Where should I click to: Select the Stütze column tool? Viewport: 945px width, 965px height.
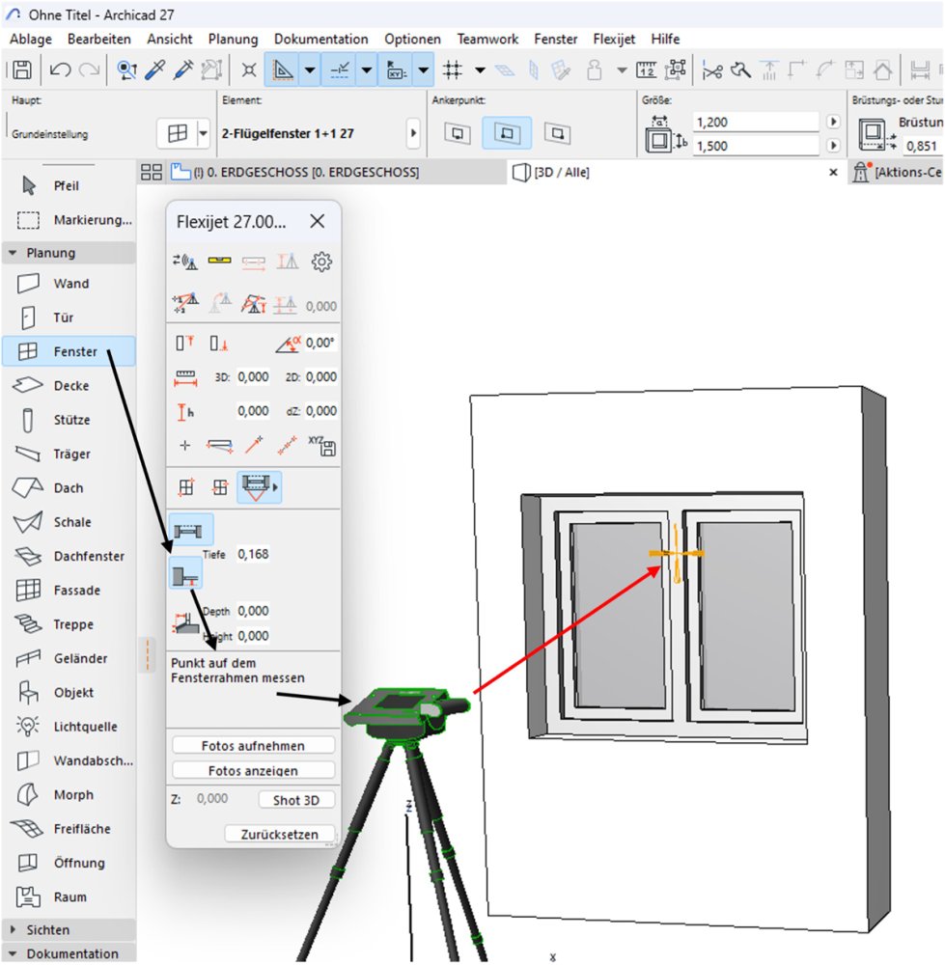68,420
